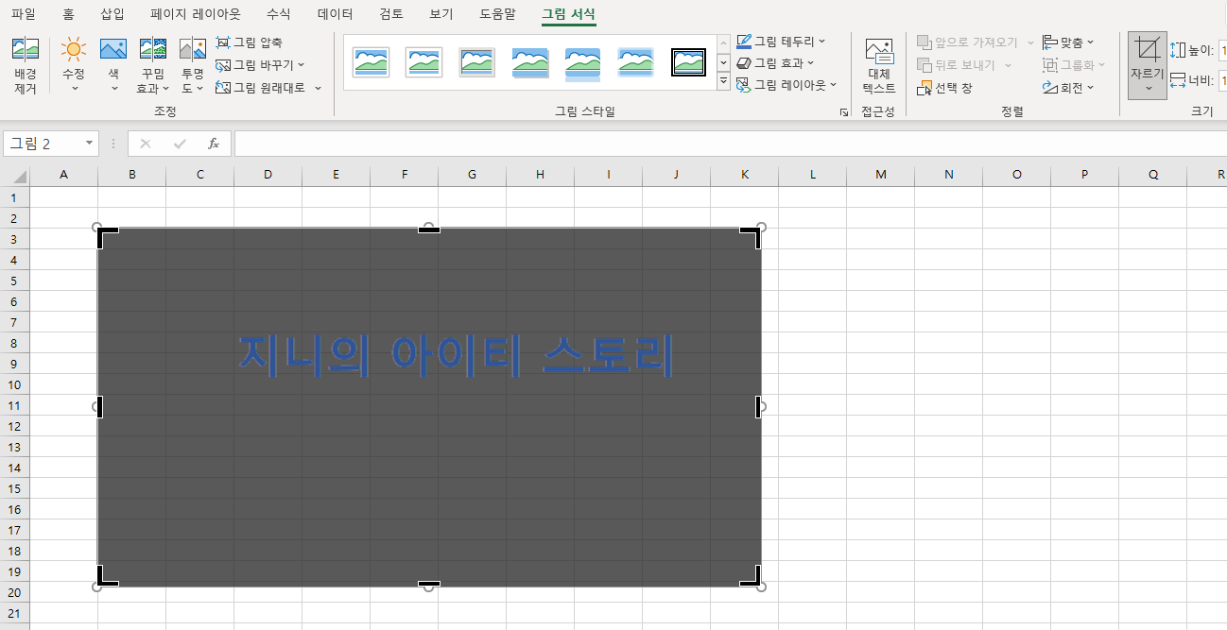The height and width of the screenshot is (630, 1227).
Task: Click 그림 바꾸기 change picture
Action: coord(260,65)
